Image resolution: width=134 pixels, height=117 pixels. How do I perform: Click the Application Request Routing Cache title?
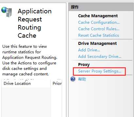(x=35, y=23)
